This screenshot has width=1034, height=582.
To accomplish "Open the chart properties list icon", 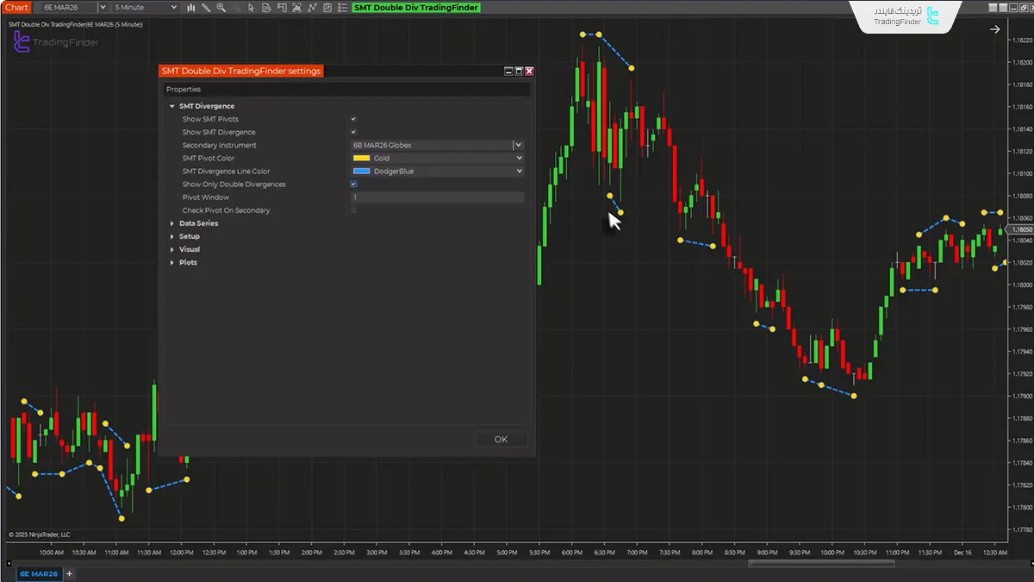I will point(342,8).
